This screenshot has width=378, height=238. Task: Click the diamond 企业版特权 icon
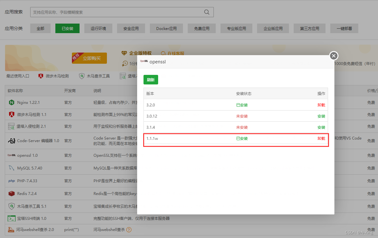click(124, 53)
